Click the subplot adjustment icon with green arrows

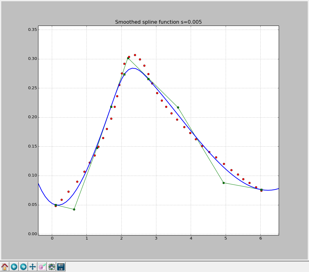click(x=51, y=266)
